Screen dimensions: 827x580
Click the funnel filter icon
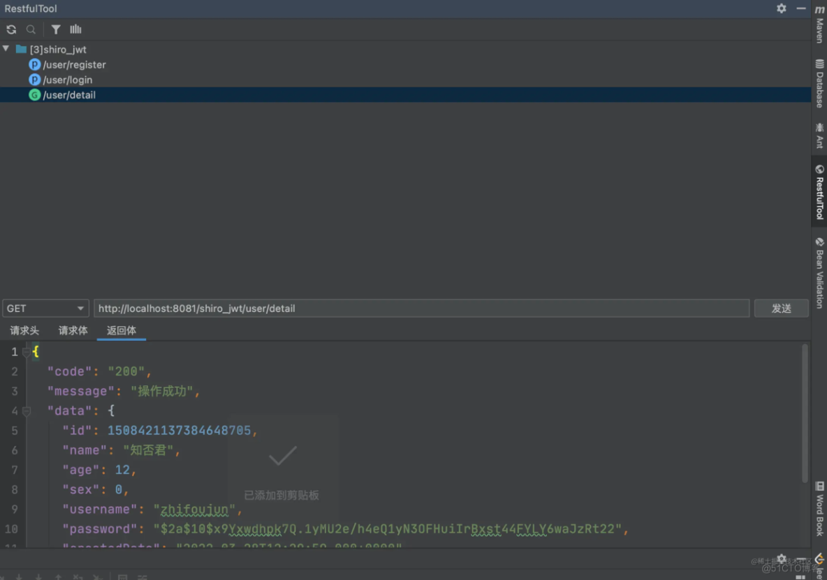(x=56, y=29)
